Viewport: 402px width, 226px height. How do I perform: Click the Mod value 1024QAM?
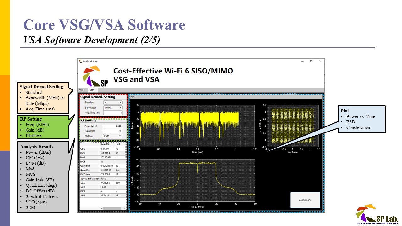click(107, 158)
